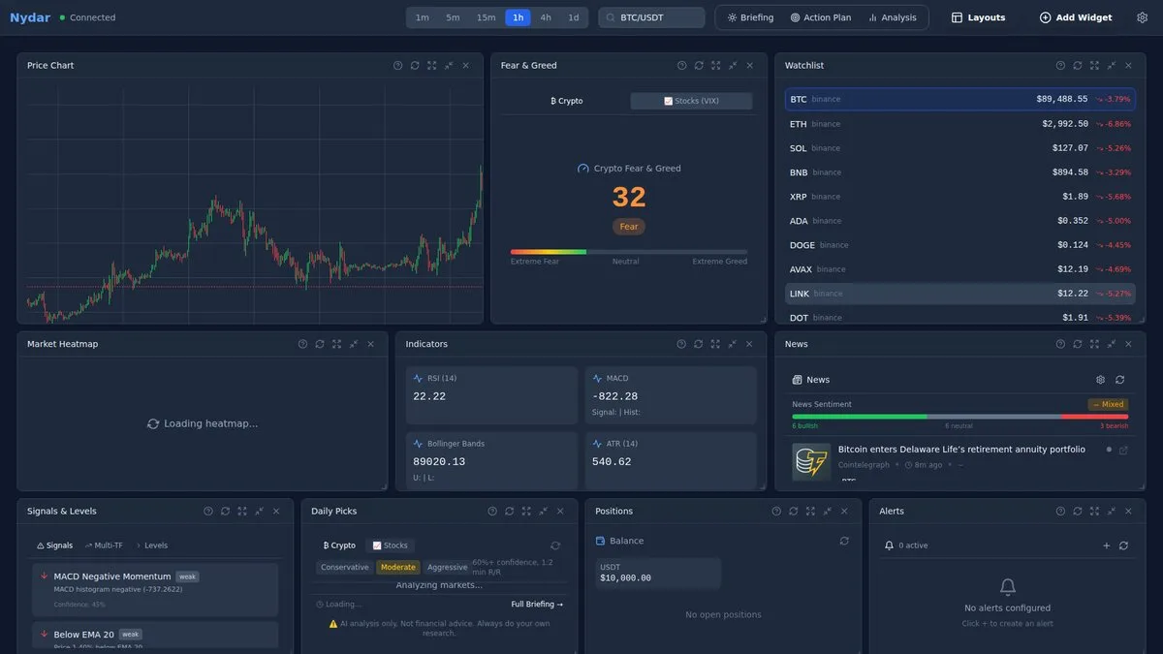This screenshot has height=654, width=1163.
Task: Select ETH row in the Watchlist
Action: (x=960, y=124)
